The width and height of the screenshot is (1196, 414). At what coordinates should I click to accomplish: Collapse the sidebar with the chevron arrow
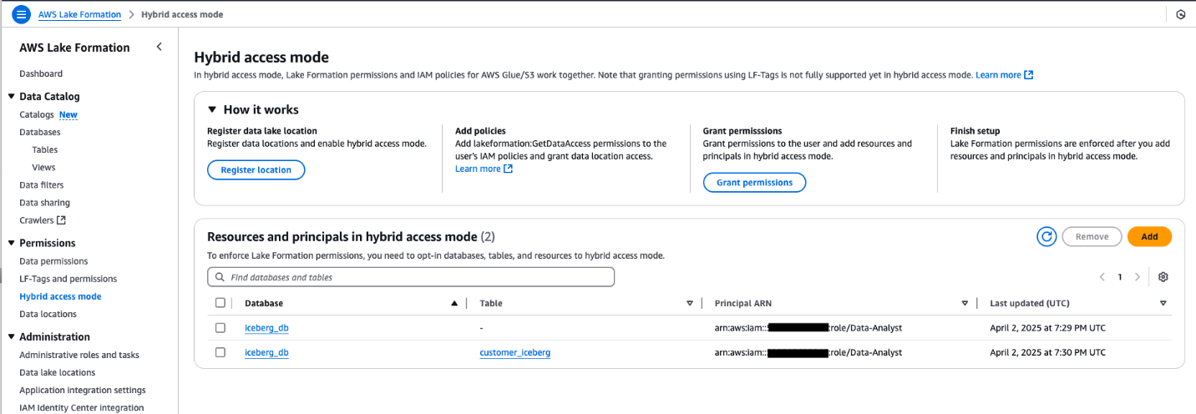click(160, 48)
